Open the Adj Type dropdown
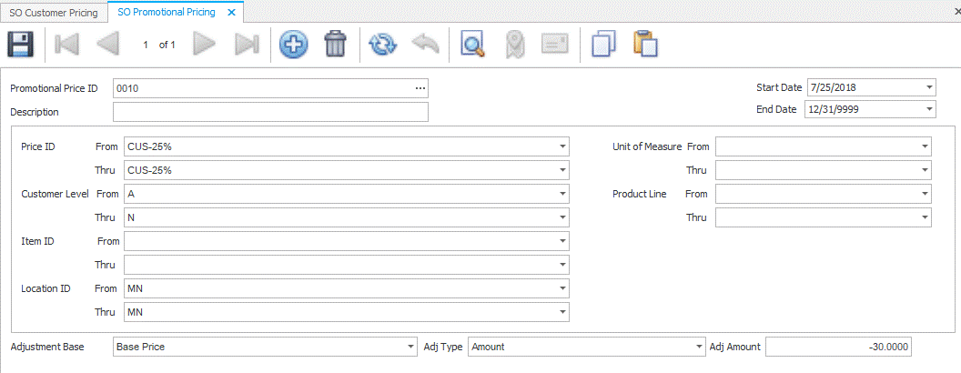The height and width of the screenshot is (373, 961). point(698,347)
